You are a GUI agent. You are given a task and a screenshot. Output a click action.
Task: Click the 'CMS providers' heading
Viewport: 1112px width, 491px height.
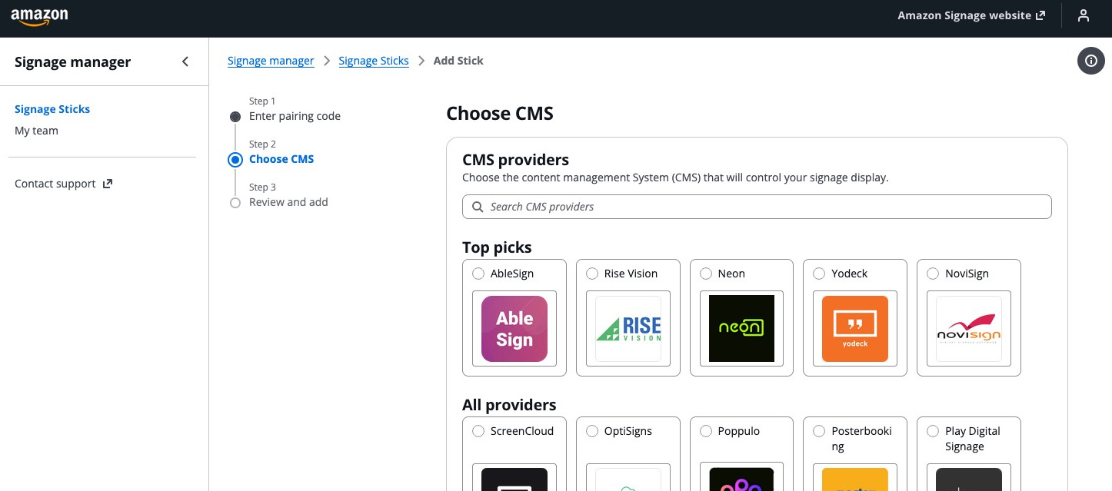[x=515, y=160]
